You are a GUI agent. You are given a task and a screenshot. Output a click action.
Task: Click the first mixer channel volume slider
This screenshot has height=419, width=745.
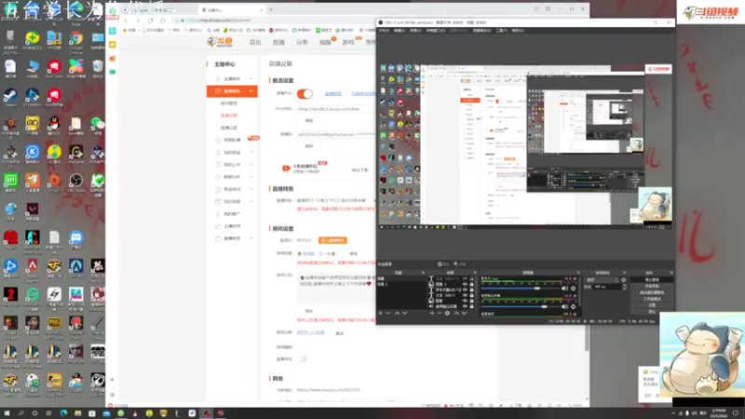(521, 289)
